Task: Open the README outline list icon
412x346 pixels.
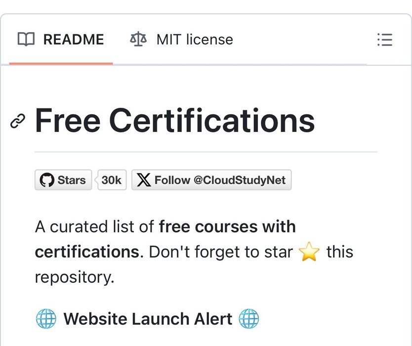Action: [x=385, y=40]
